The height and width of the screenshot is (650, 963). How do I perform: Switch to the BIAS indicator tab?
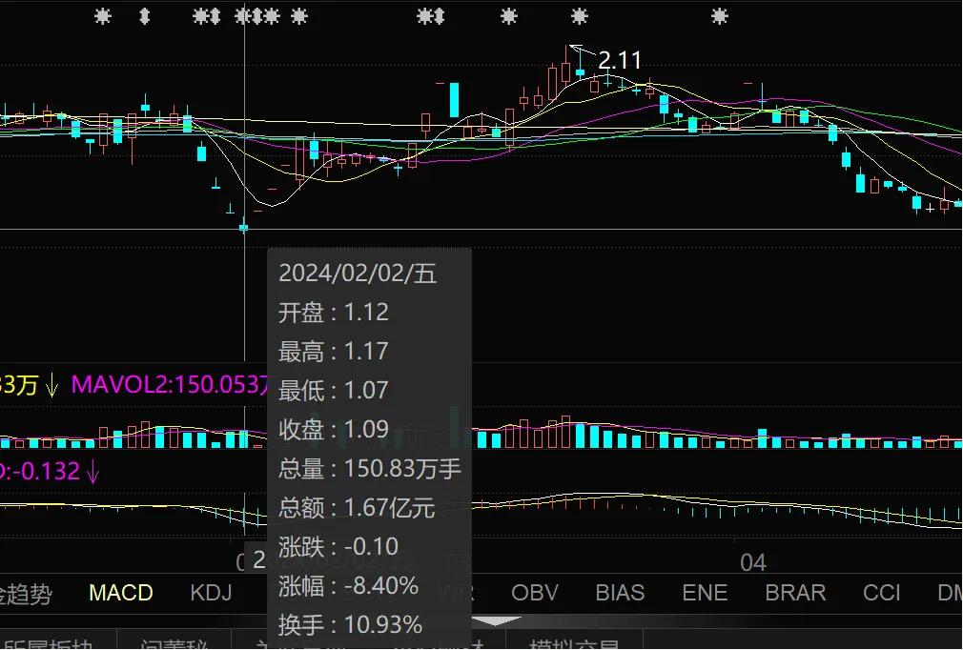pos(620,593)
